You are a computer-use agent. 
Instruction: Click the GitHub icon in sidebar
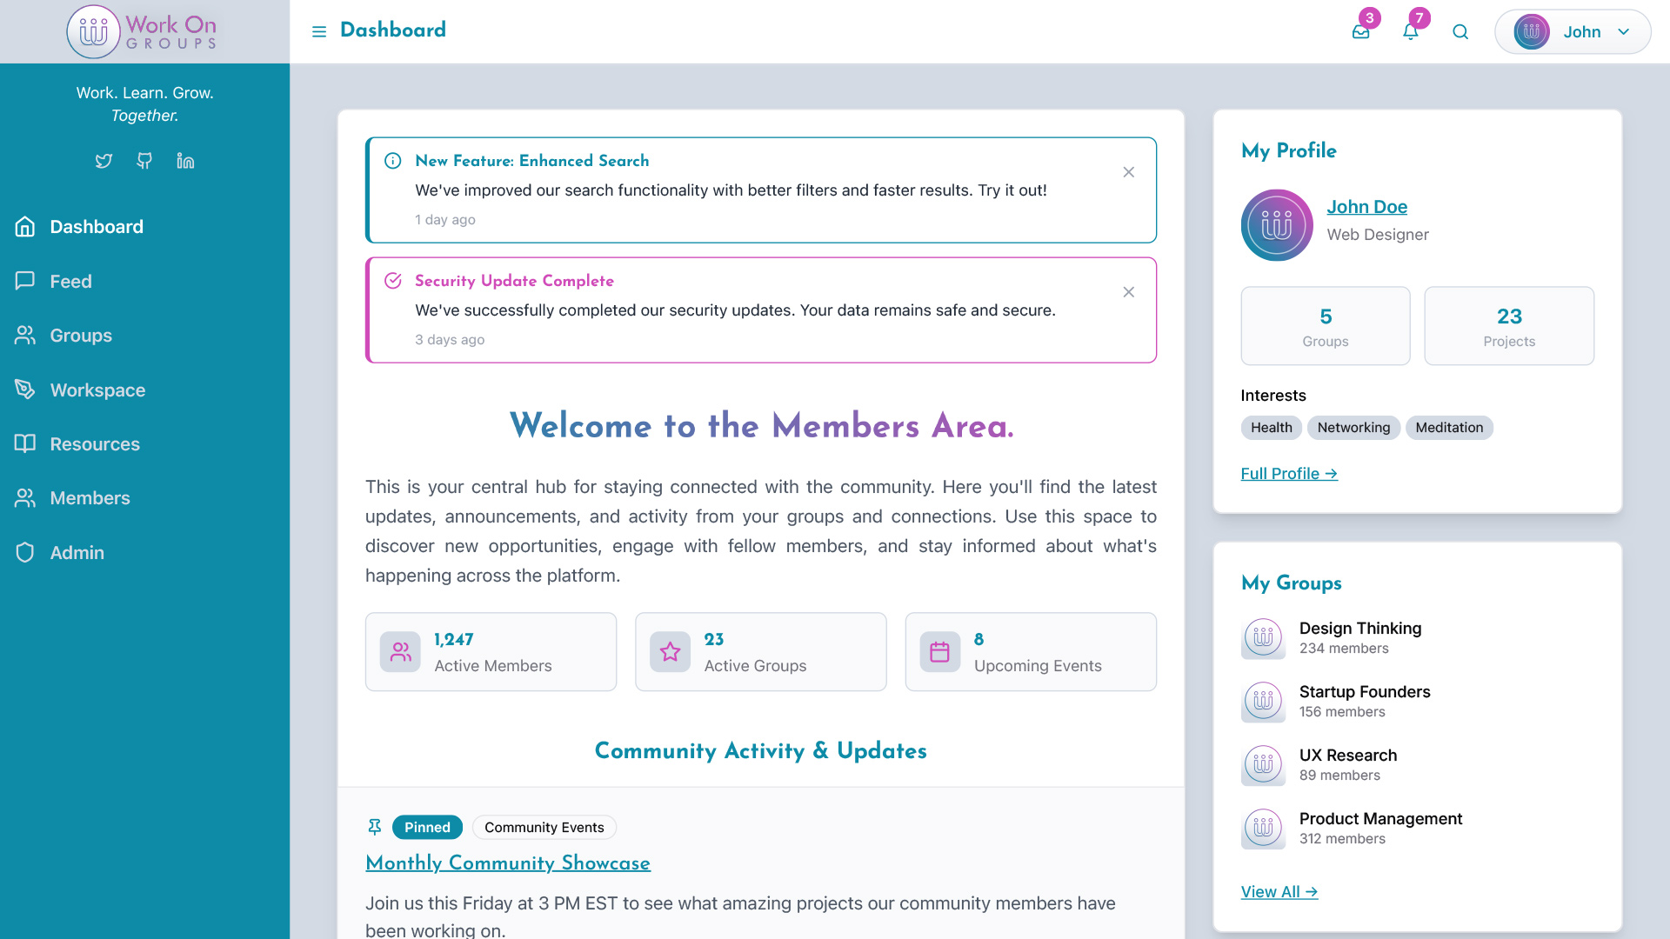[144, 161]
